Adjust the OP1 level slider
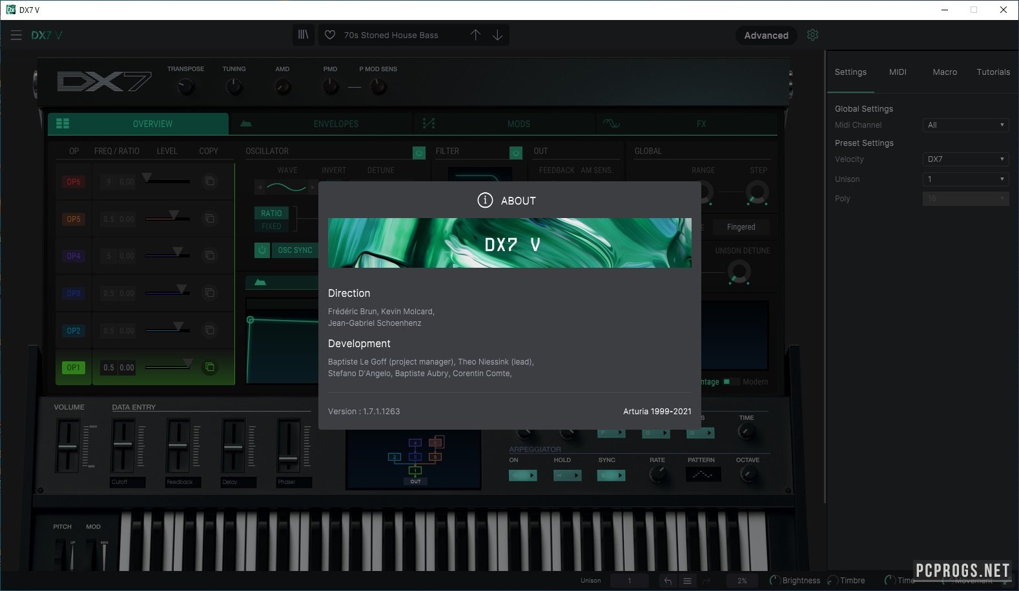Viewport: 1019px width, 591px height. click(168, 366)
